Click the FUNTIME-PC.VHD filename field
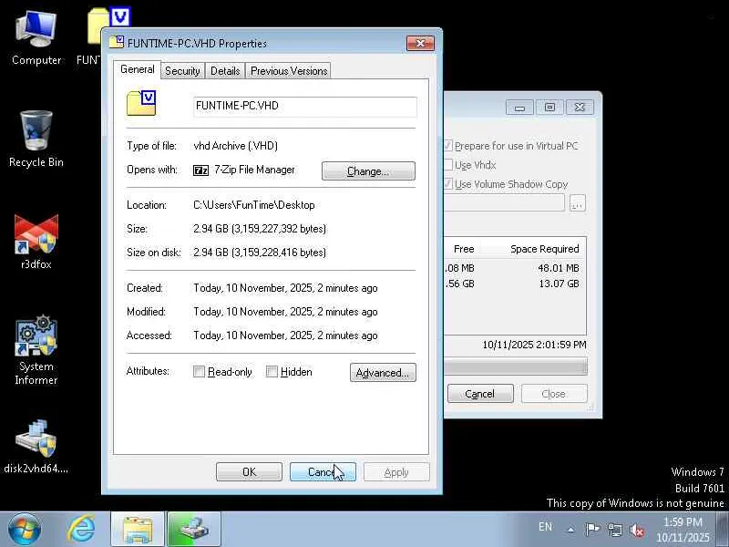The image size is (729, 547). 305,107
